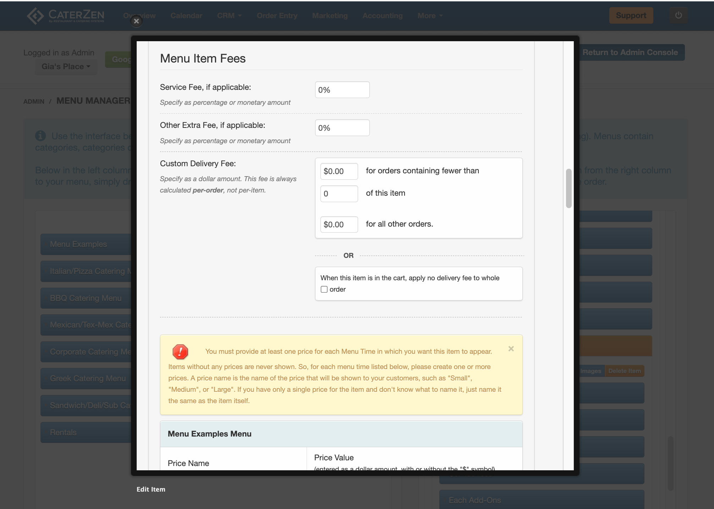Open the Calendar menu item
The width and height of the screenshot is (714, 509).
(x=186, y=16)
